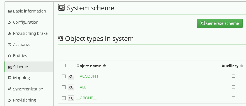The image size is (246, 106).
Task: Open the __ALL__ object link
Action: point(83,87)
